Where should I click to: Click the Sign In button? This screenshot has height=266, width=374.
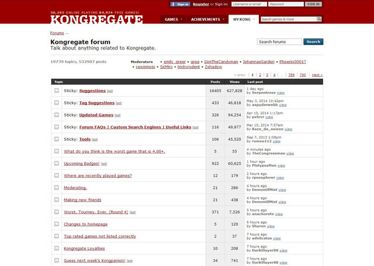click(313, 4)
